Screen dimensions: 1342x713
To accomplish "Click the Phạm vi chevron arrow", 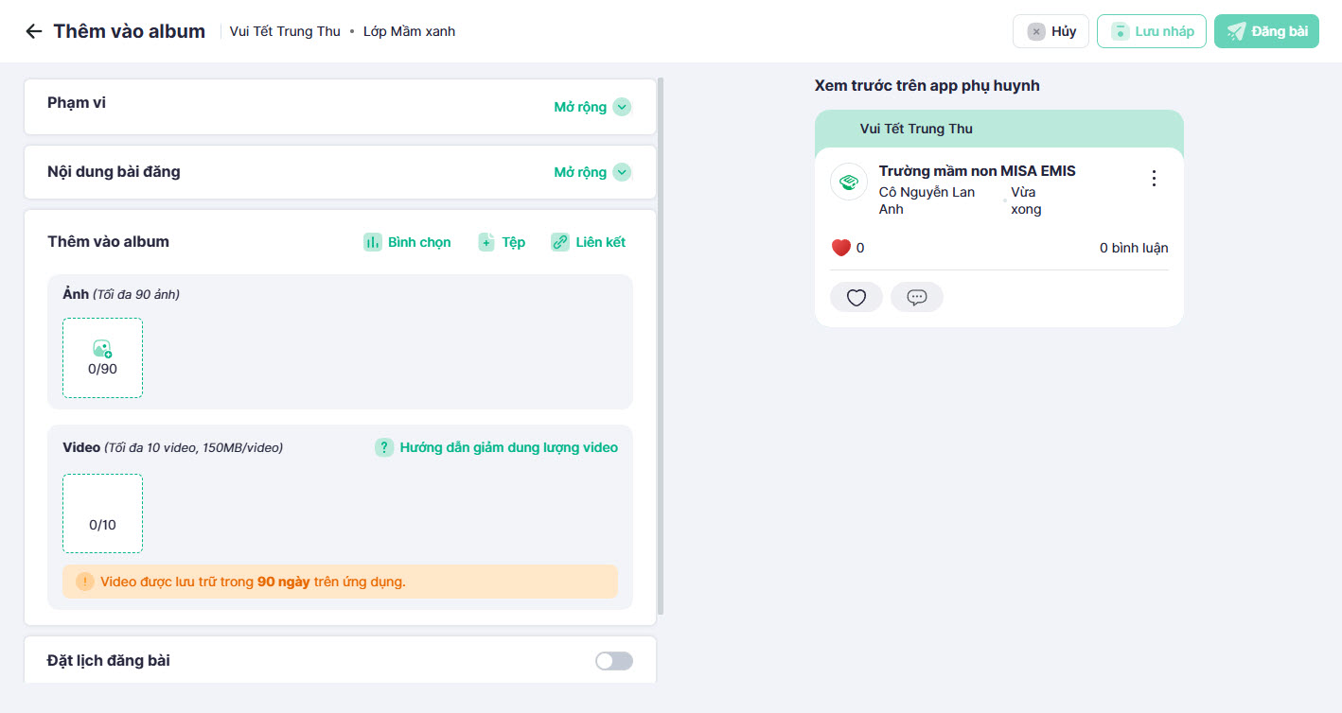I will tap(622, 107).
